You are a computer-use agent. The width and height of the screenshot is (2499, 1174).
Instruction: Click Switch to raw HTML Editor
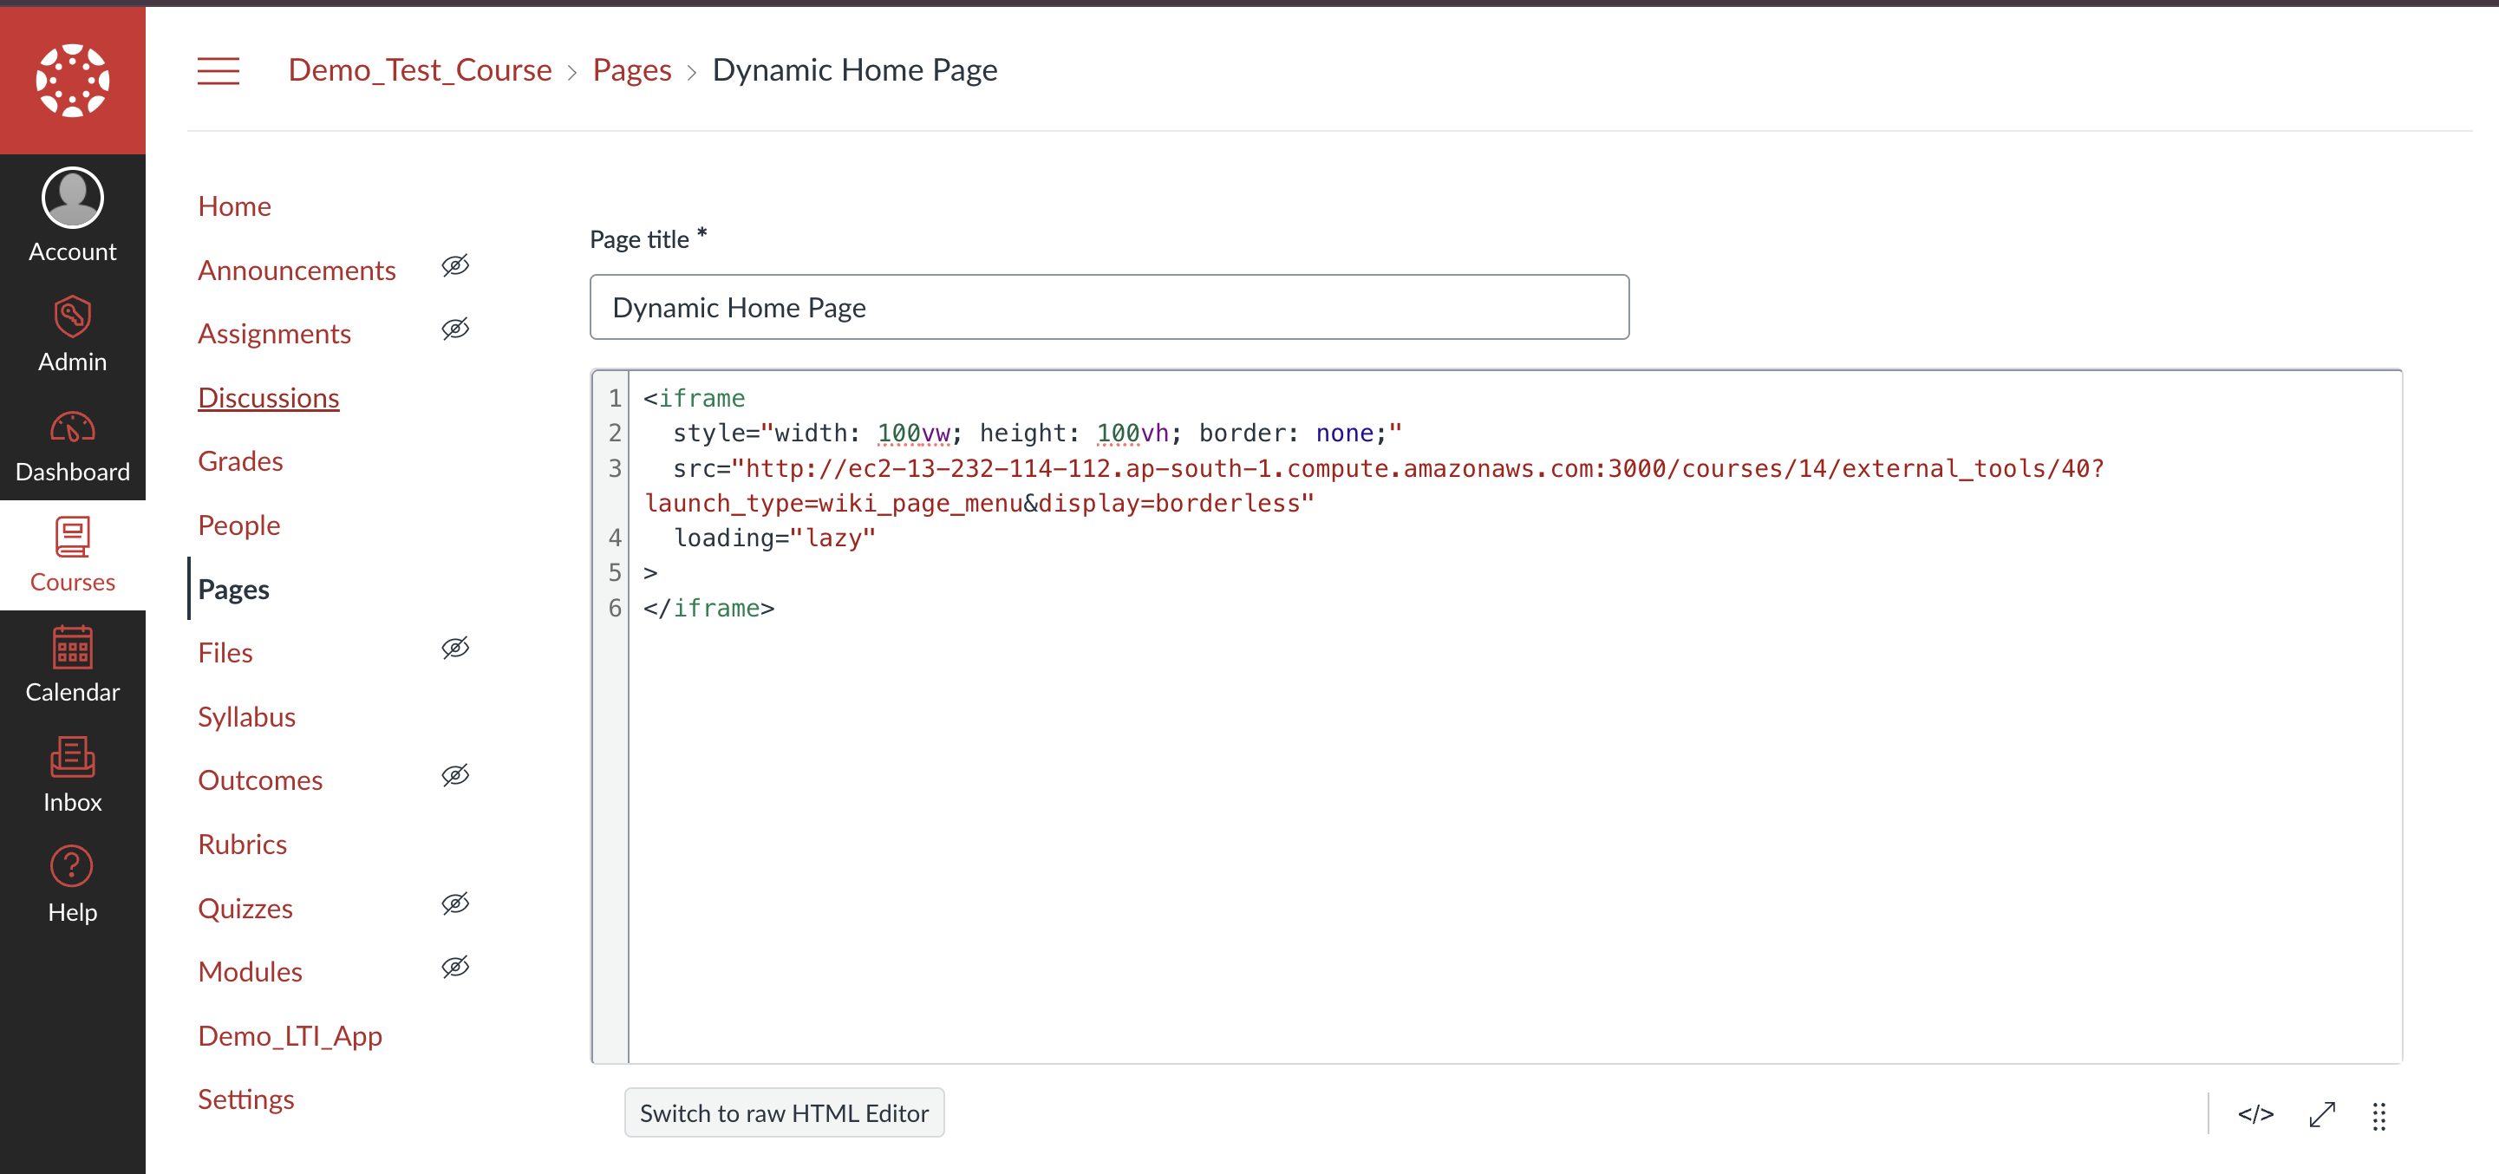[784, 1112]
